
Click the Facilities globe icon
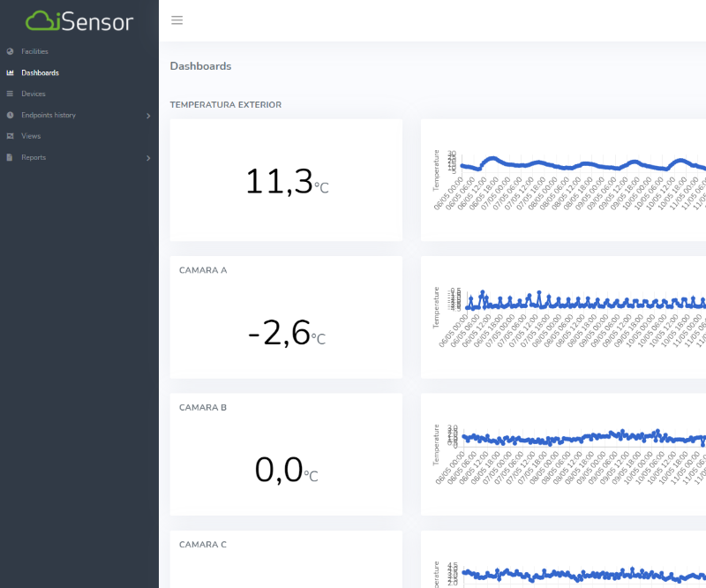click(10, 51)
